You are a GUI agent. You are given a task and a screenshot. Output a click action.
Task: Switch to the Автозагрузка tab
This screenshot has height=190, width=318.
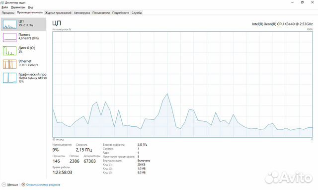pyautogui.click(x=81, y=13)
